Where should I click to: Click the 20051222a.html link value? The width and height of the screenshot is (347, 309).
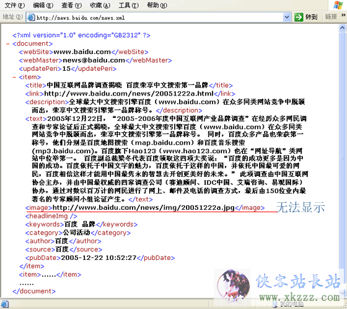(x=129, y=94)
